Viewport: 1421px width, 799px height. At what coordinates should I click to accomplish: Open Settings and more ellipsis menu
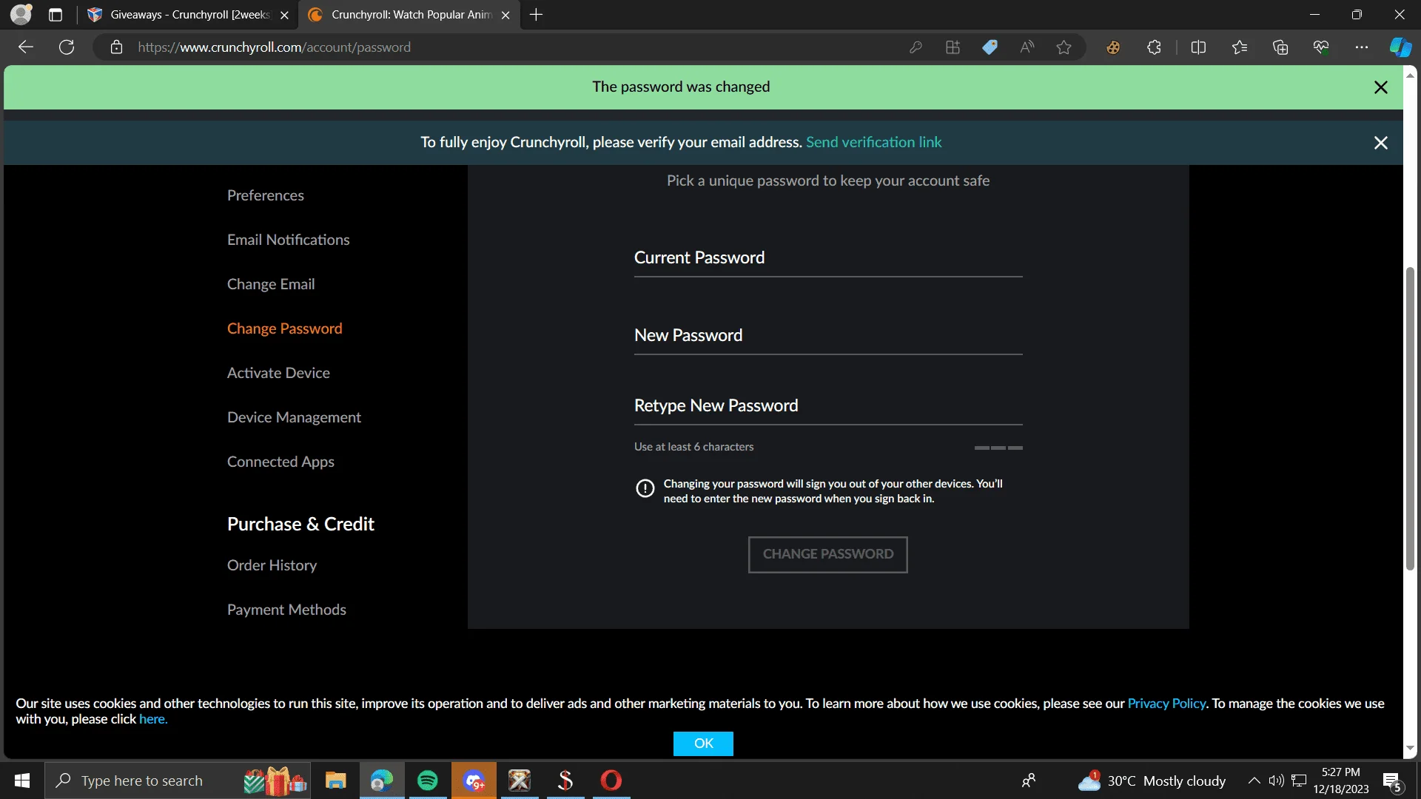[x=1362, y=47]
